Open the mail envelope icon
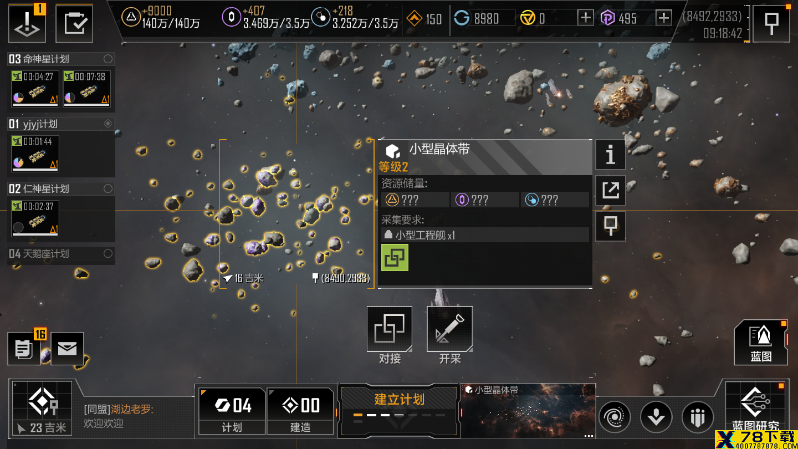The width and height of the screenshot is (798, 449). pyautogui.click(x=67, y=349)
